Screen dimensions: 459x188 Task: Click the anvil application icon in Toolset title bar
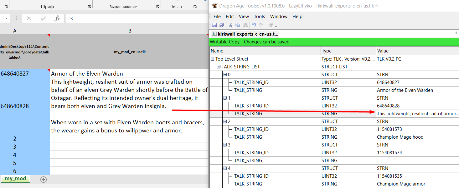coord(214,6)
